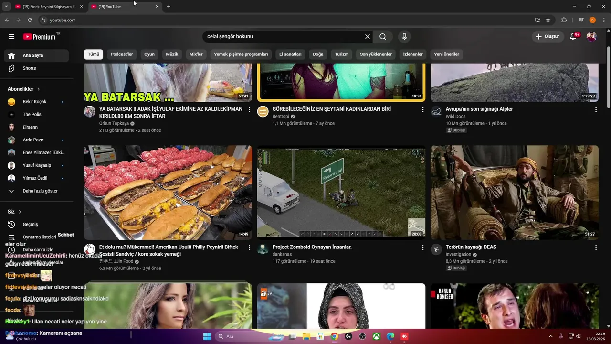
Task: Open options for YA BATARSAK video
Action: tap(249, 110)
